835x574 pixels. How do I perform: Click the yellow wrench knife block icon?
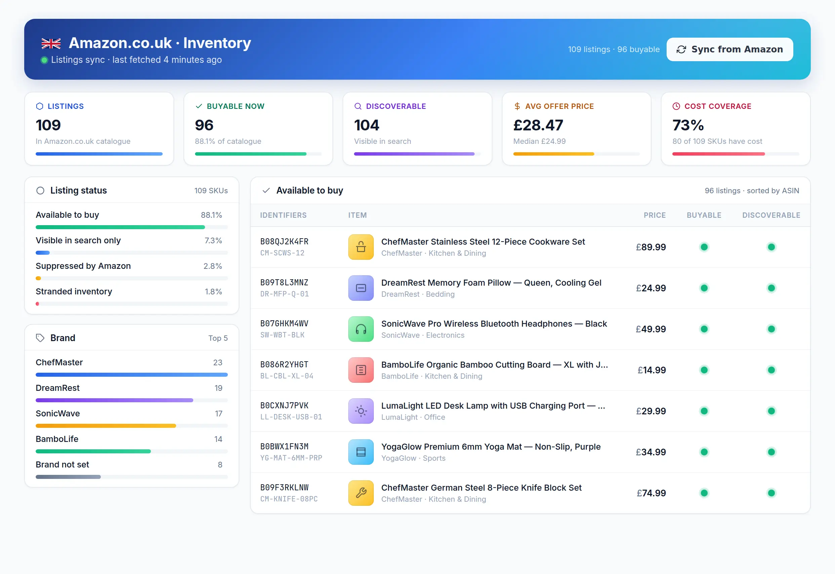point(361,493)
